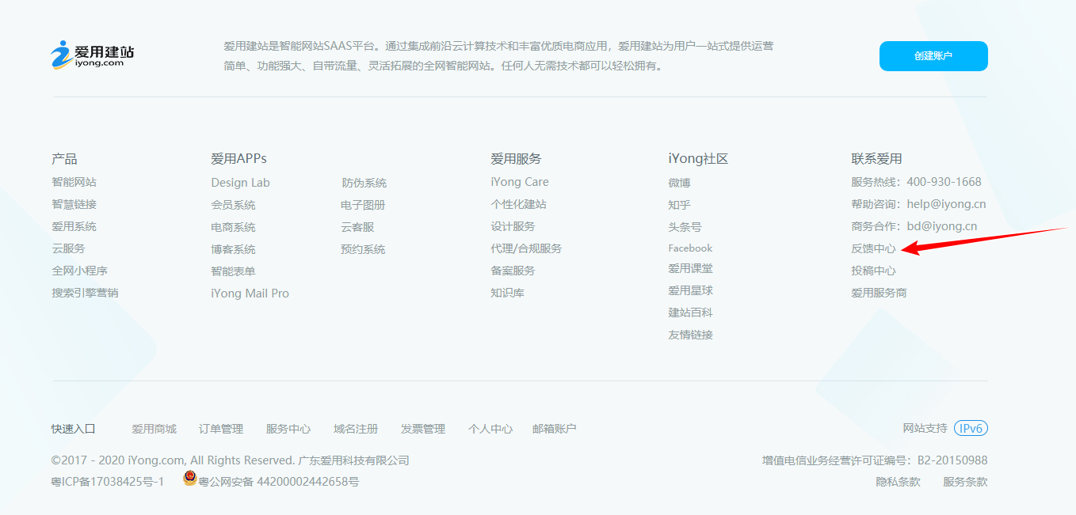The image size is (1076, 515).
Task: Open the Design Lab app link
Action: (x=241, y=183)
